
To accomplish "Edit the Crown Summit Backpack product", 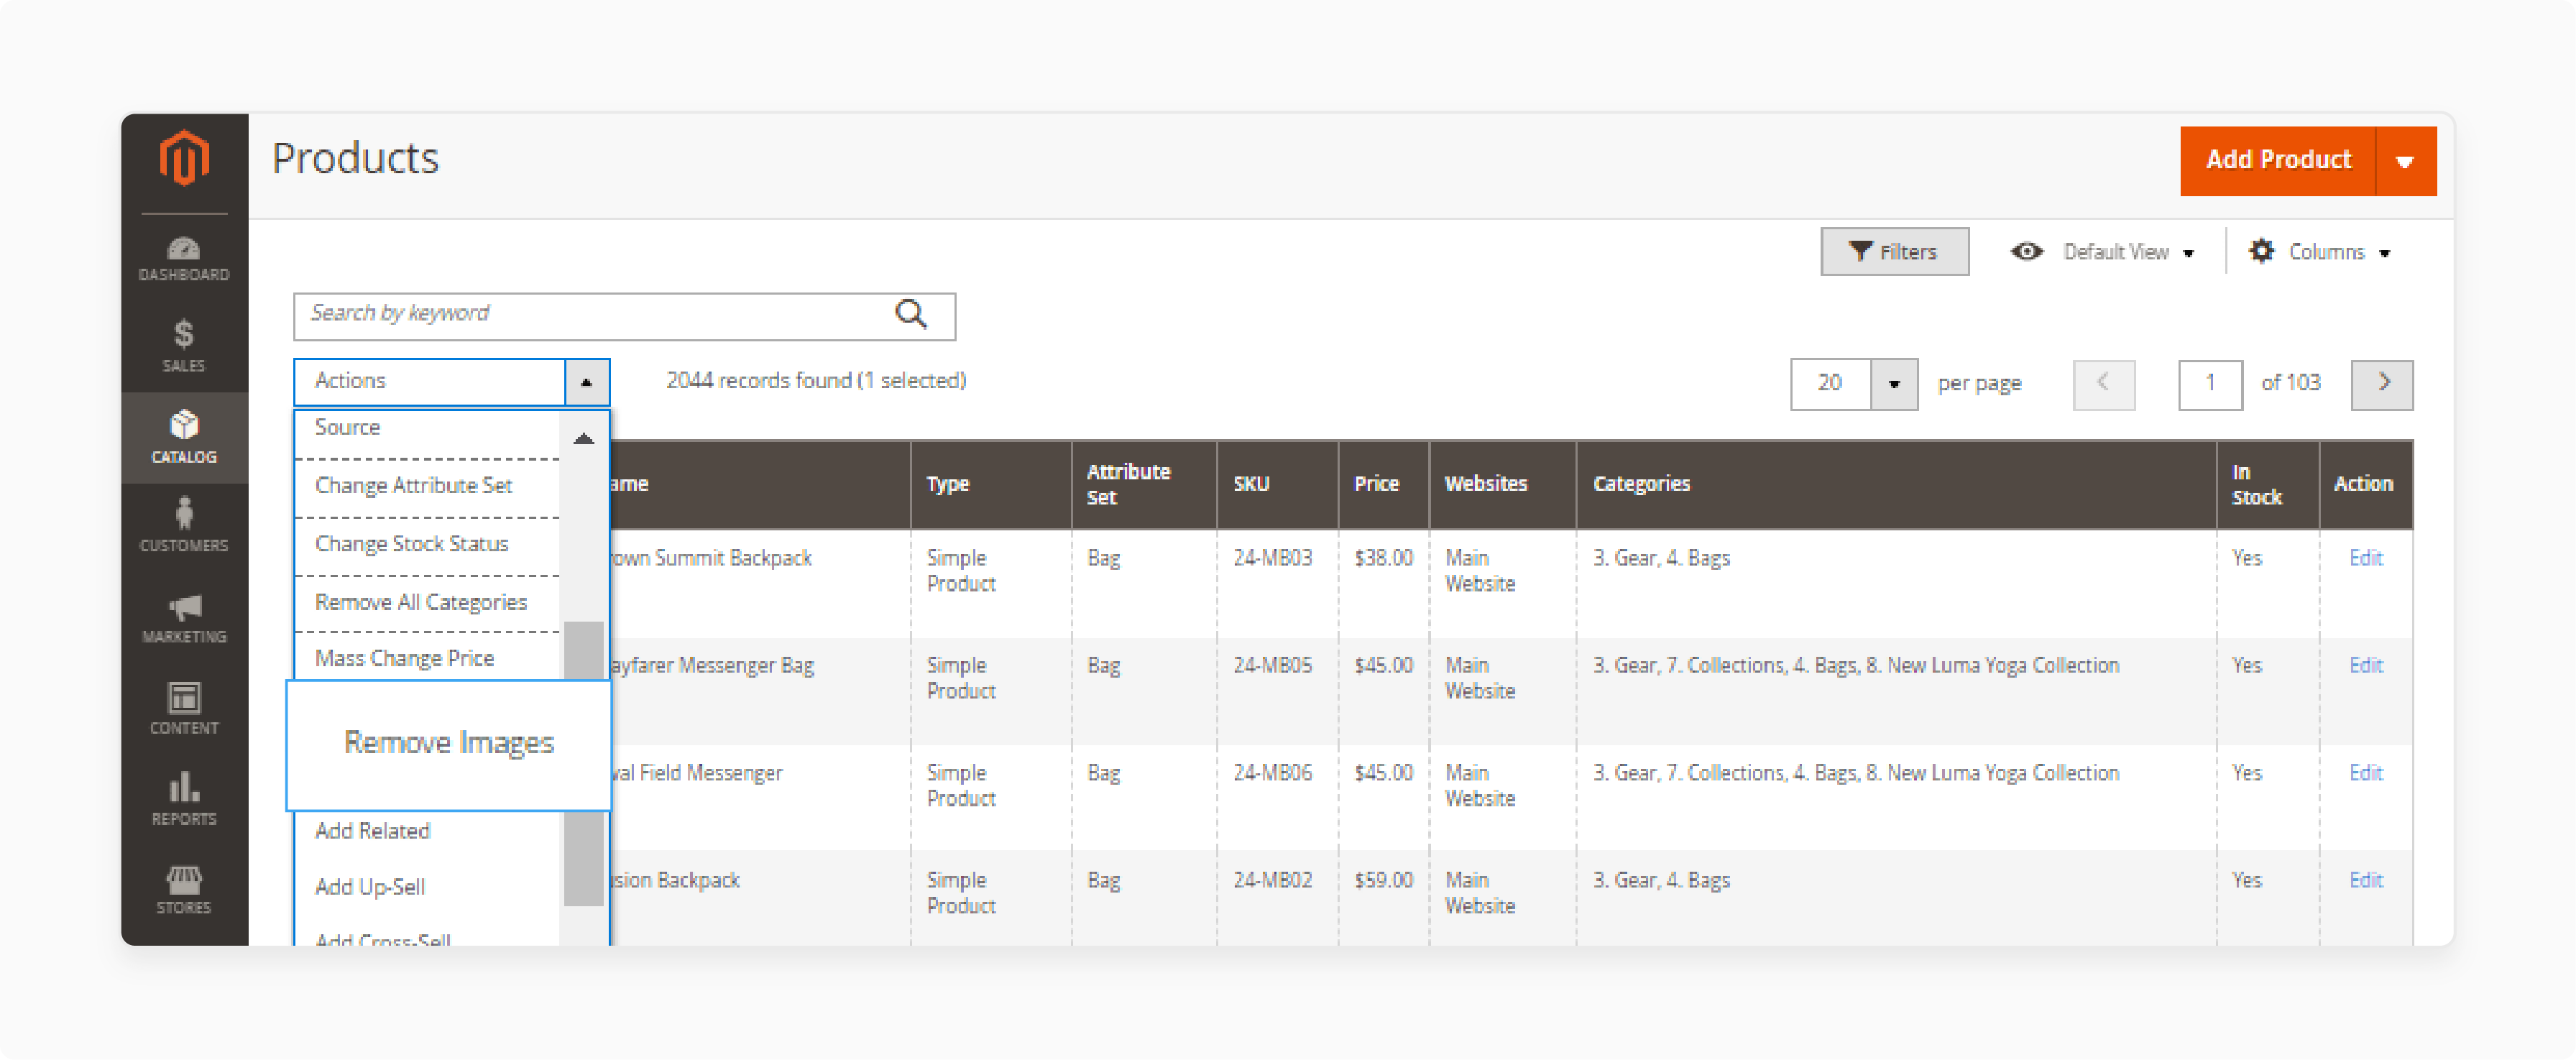I will coord(2365,558).
